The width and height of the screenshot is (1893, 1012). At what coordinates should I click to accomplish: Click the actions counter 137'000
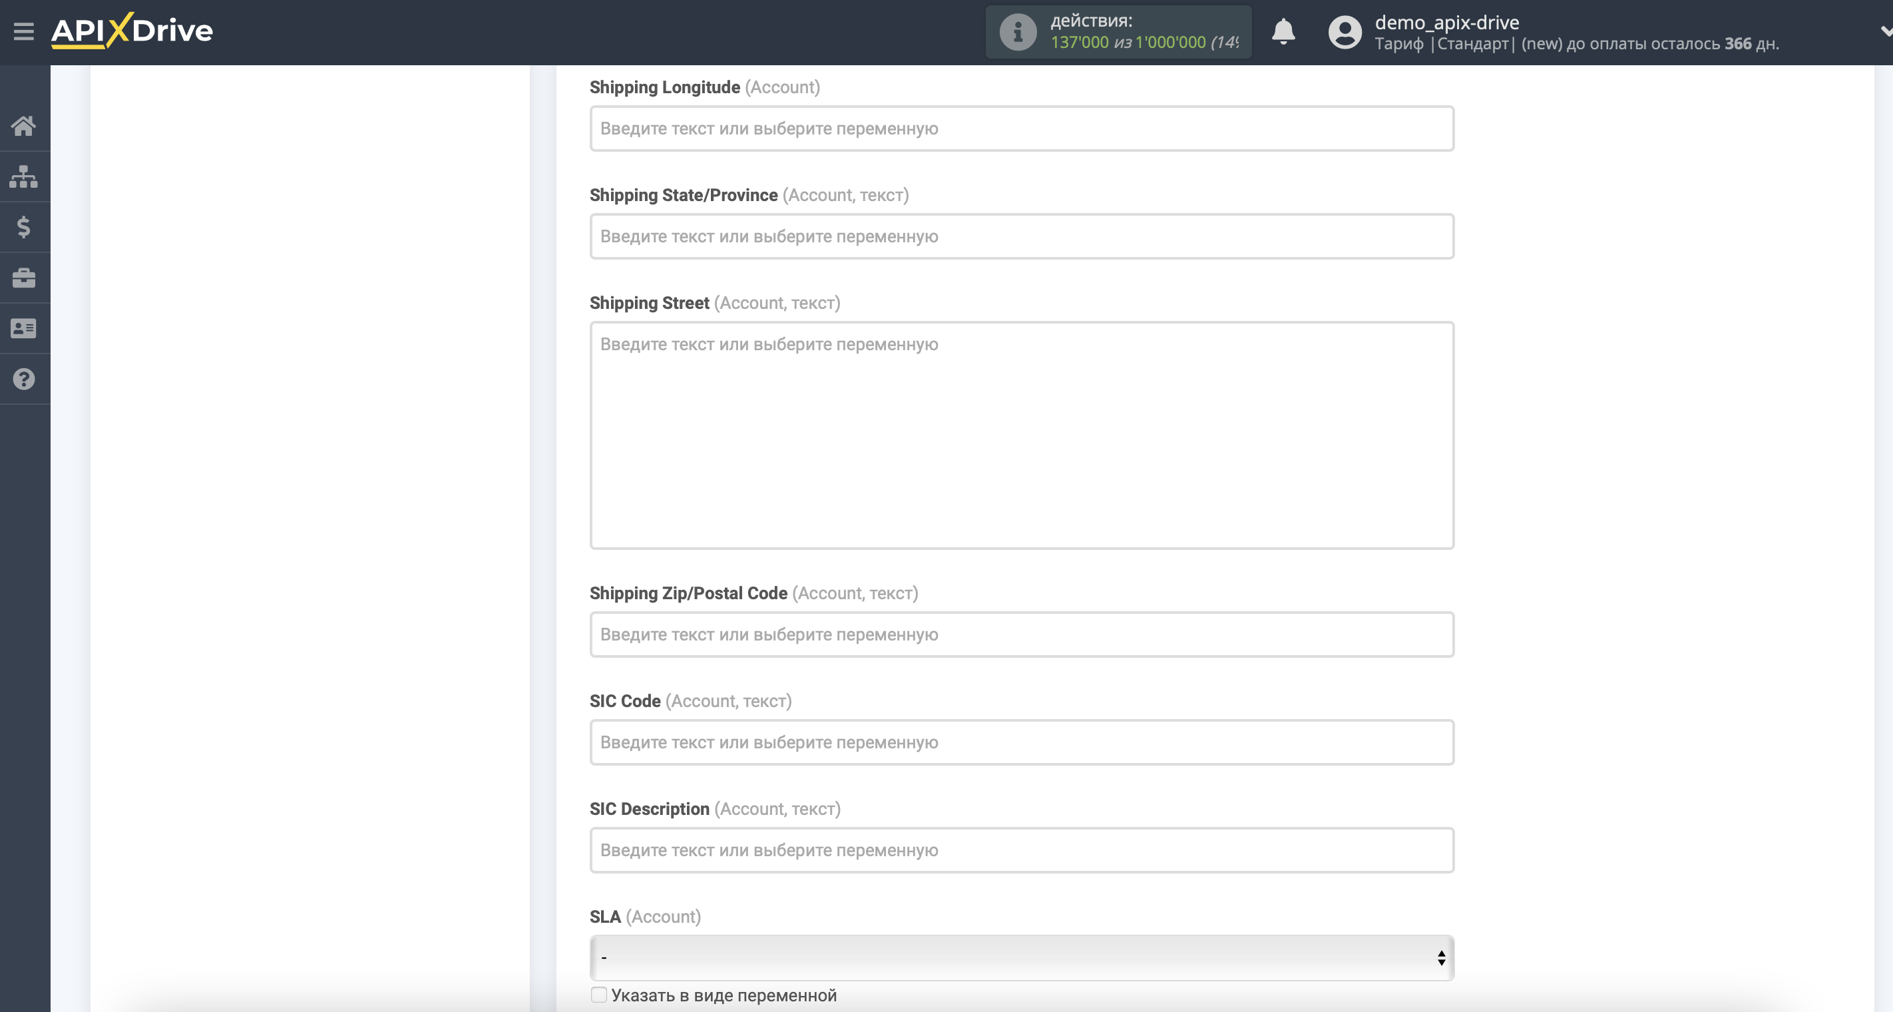(x=1079, y=43)
